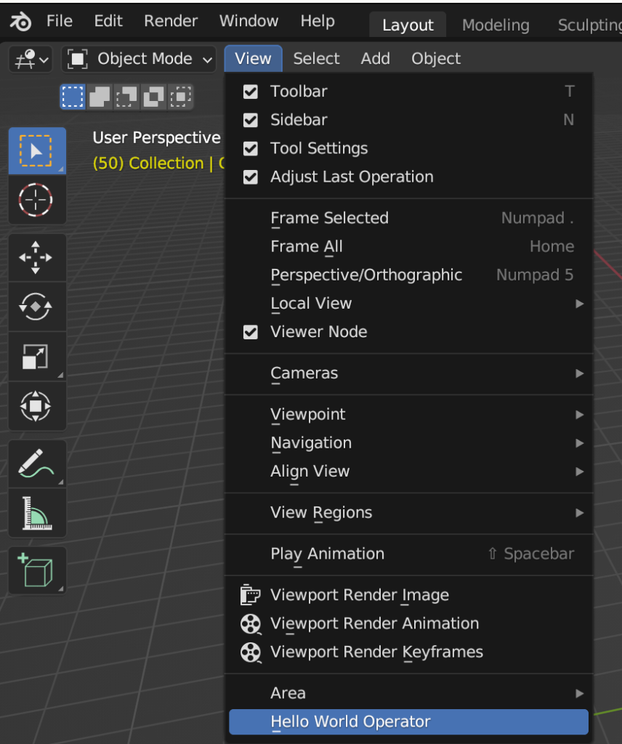This screenshot has width=622, height=744.
Task: Pick the Move tool
Action: pos(36,257)
